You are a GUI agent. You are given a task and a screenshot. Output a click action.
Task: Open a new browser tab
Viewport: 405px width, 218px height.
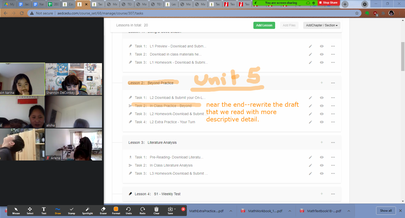point(345,4)
